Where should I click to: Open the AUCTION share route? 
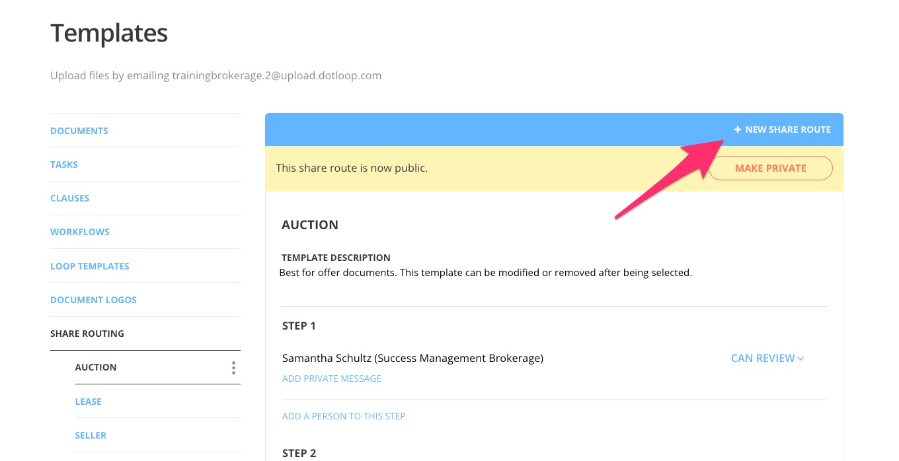pos(95,367)
